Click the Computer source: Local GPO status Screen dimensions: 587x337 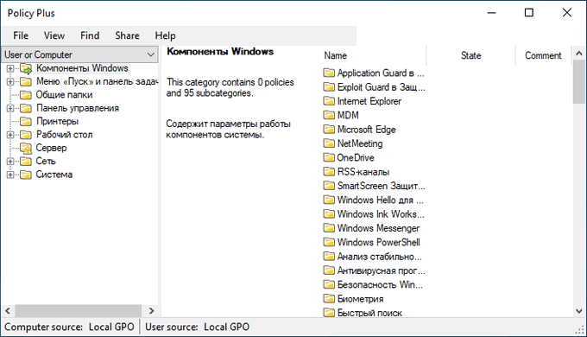(69, 327)
